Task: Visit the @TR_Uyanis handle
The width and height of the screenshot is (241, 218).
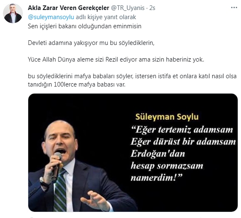Action: pyautogui.click(x=128, y=8)
